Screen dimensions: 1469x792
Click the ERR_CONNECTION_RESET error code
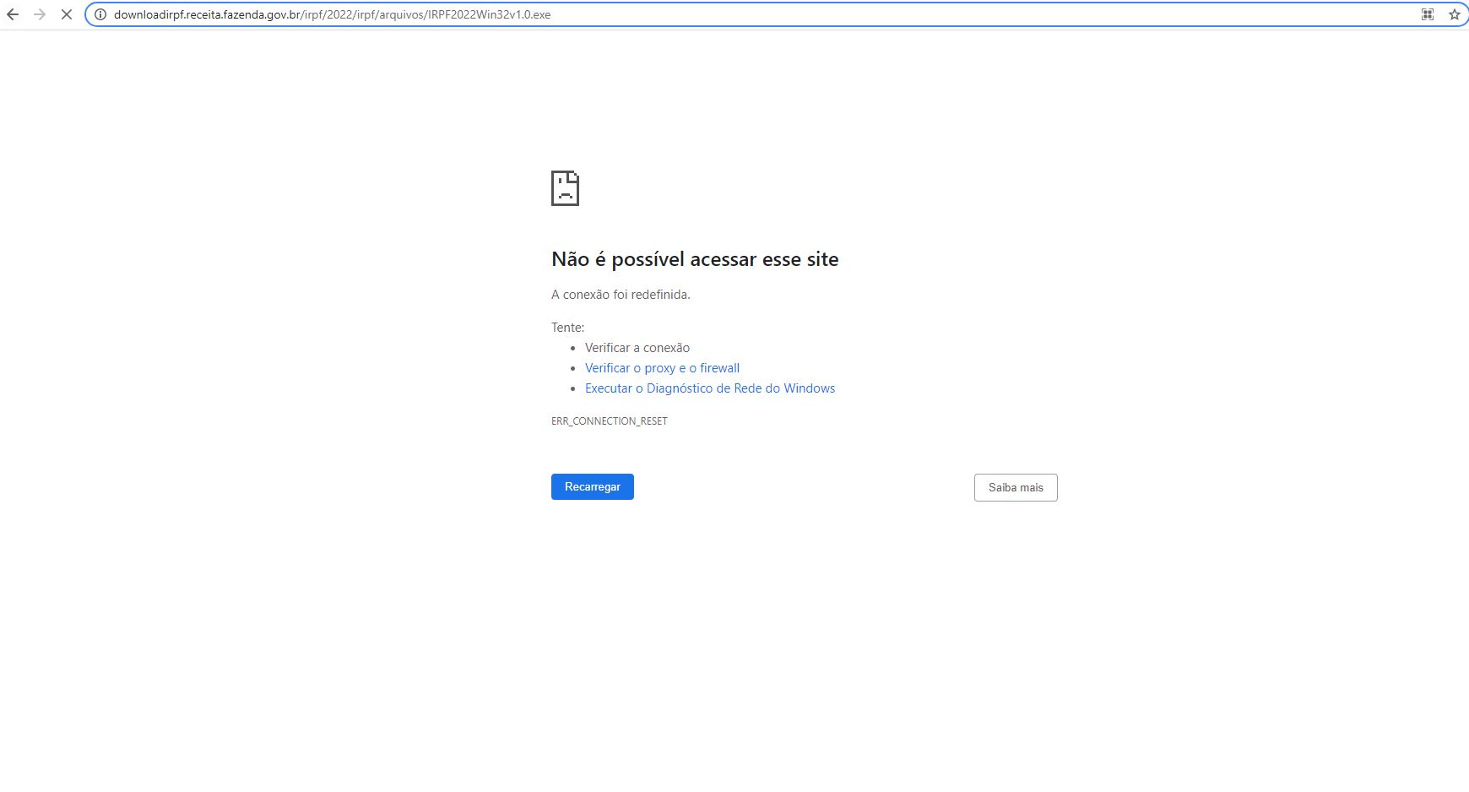point(609,420)
